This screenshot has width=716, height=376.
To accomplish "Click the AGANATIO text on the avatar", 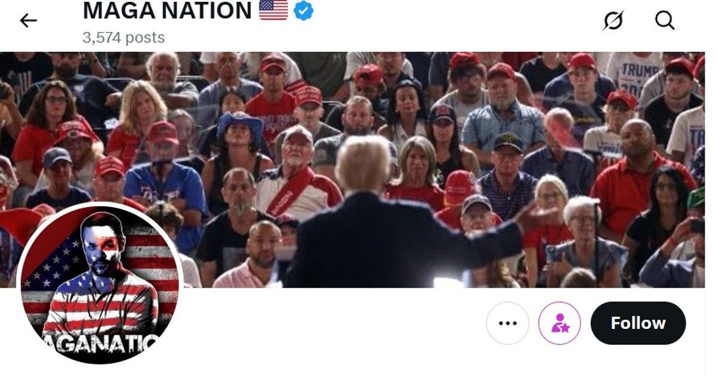I will [100, 343].
